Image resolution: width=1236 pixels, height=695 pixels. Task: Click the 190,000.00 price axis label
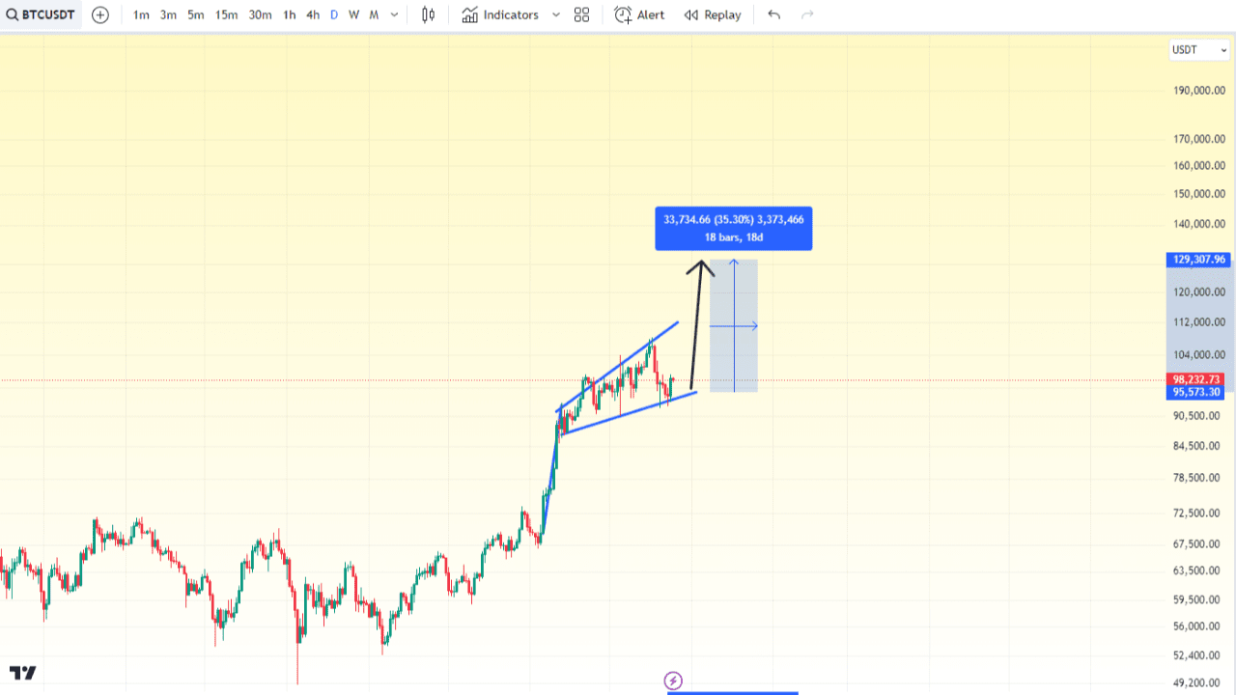[1198, 91]
